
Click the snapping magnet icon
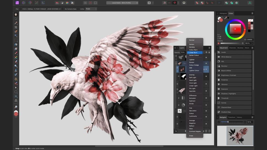pos(174,3)
